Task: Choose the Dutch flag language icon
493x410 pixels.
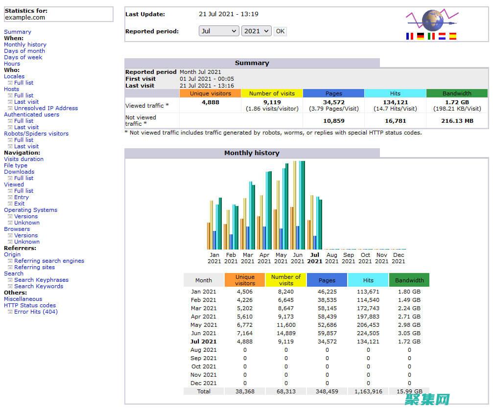Action: click(442, 36)
